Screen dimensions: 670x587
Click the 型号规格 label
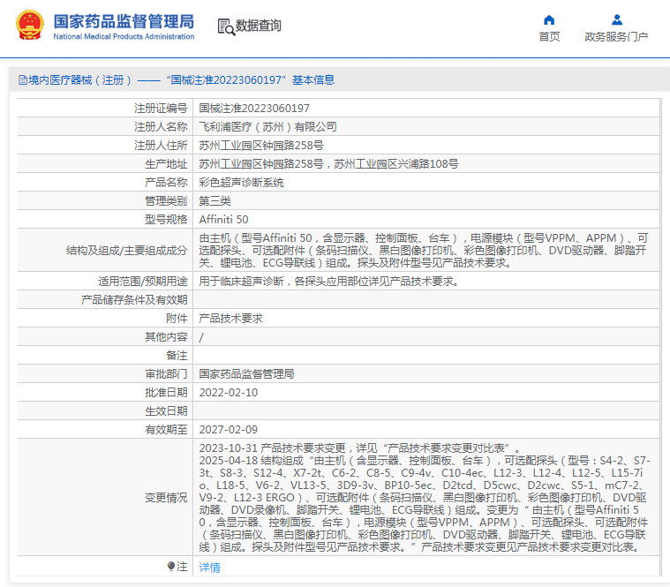click(x=166, y=220)
